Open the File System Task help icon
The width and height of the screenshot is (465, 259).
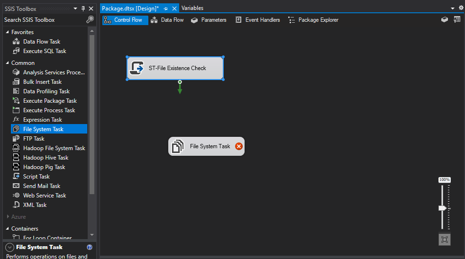tap(90, 247)
